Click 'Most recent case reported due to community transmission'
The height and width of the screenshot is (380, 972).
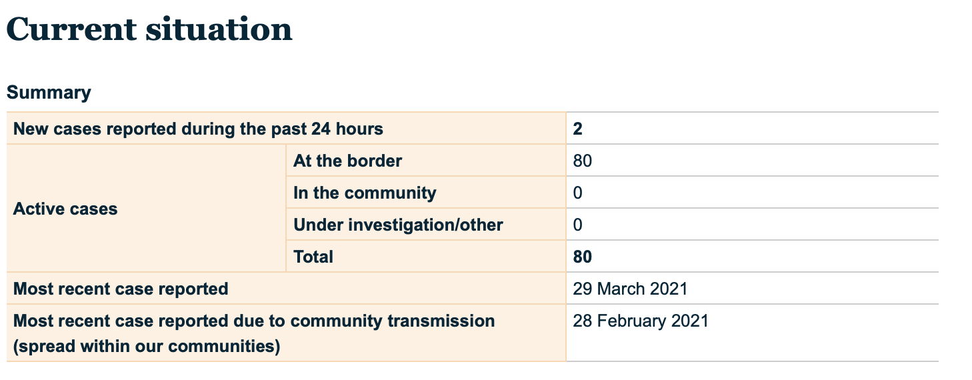pyautogui.click(x=254, y=321)
